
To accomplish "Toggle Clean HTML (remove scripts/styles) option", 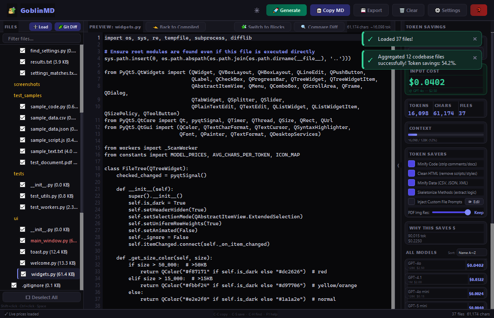I will [412, 173].
